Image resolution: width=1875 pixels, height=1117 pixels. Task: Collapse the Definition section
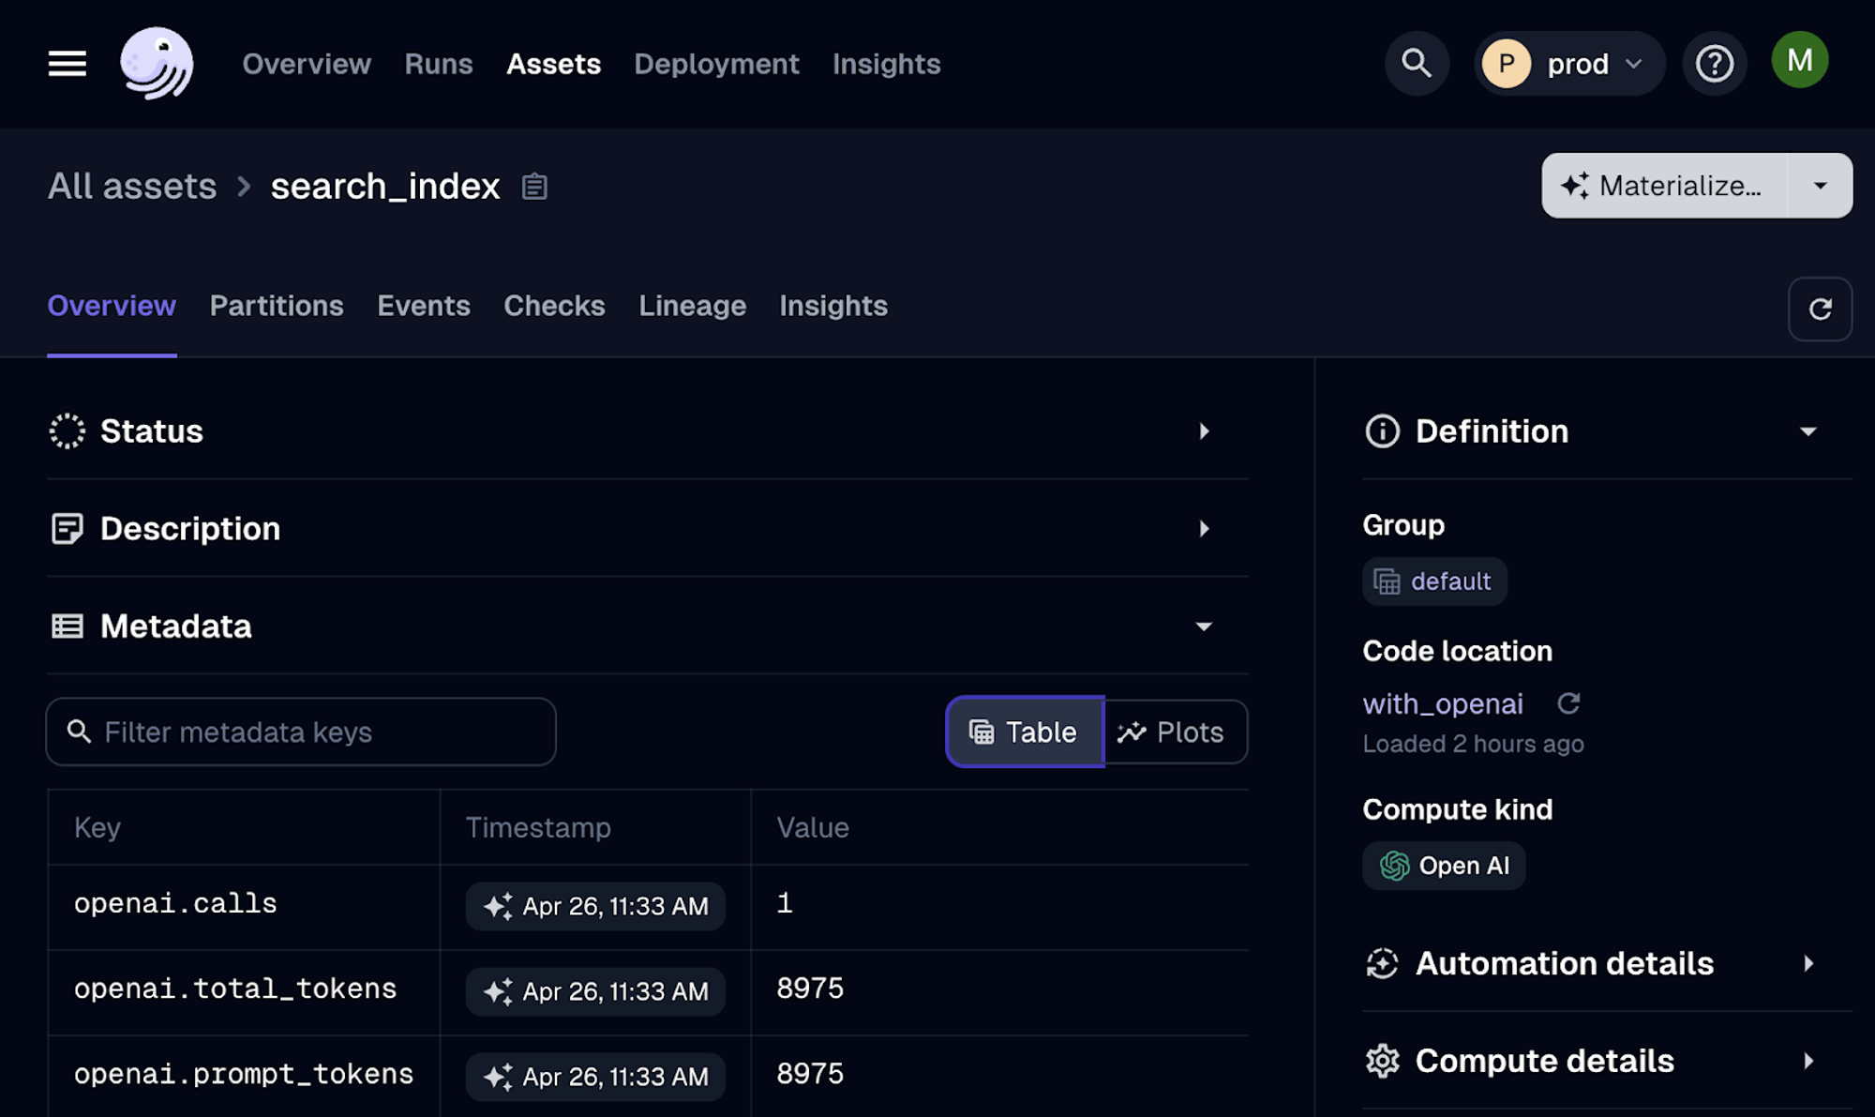point(1807,431)
